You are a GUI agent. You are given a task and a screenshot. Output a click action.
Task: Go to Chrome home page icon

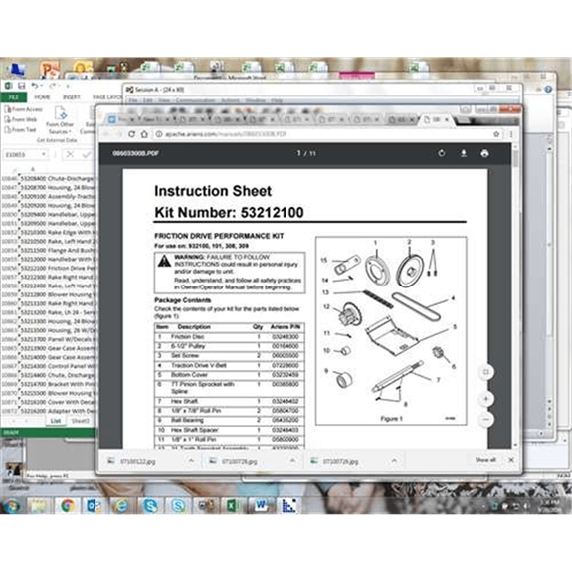point(144,134)
